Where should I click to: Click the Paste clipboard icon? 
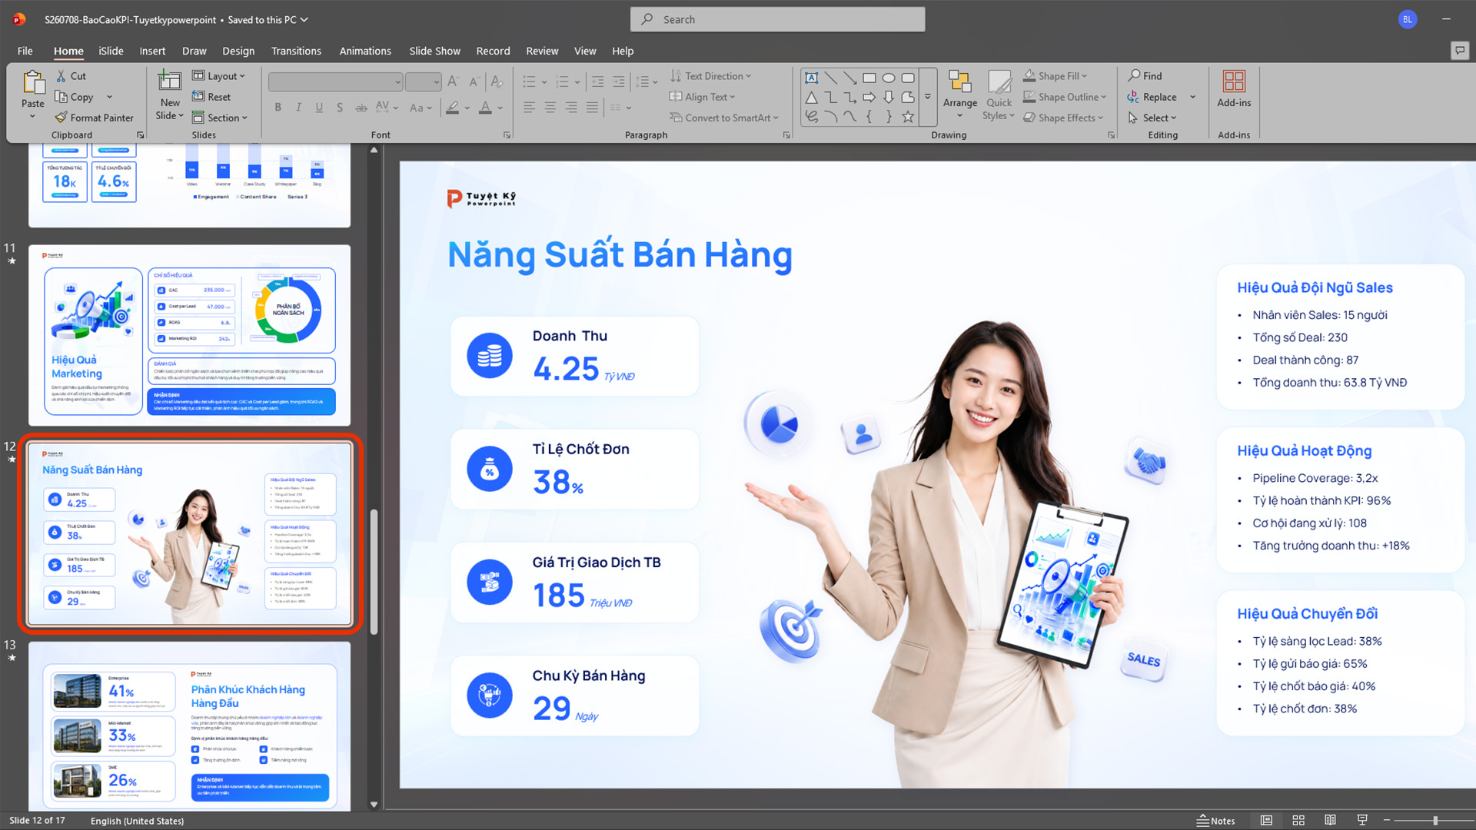pos(32,81)
